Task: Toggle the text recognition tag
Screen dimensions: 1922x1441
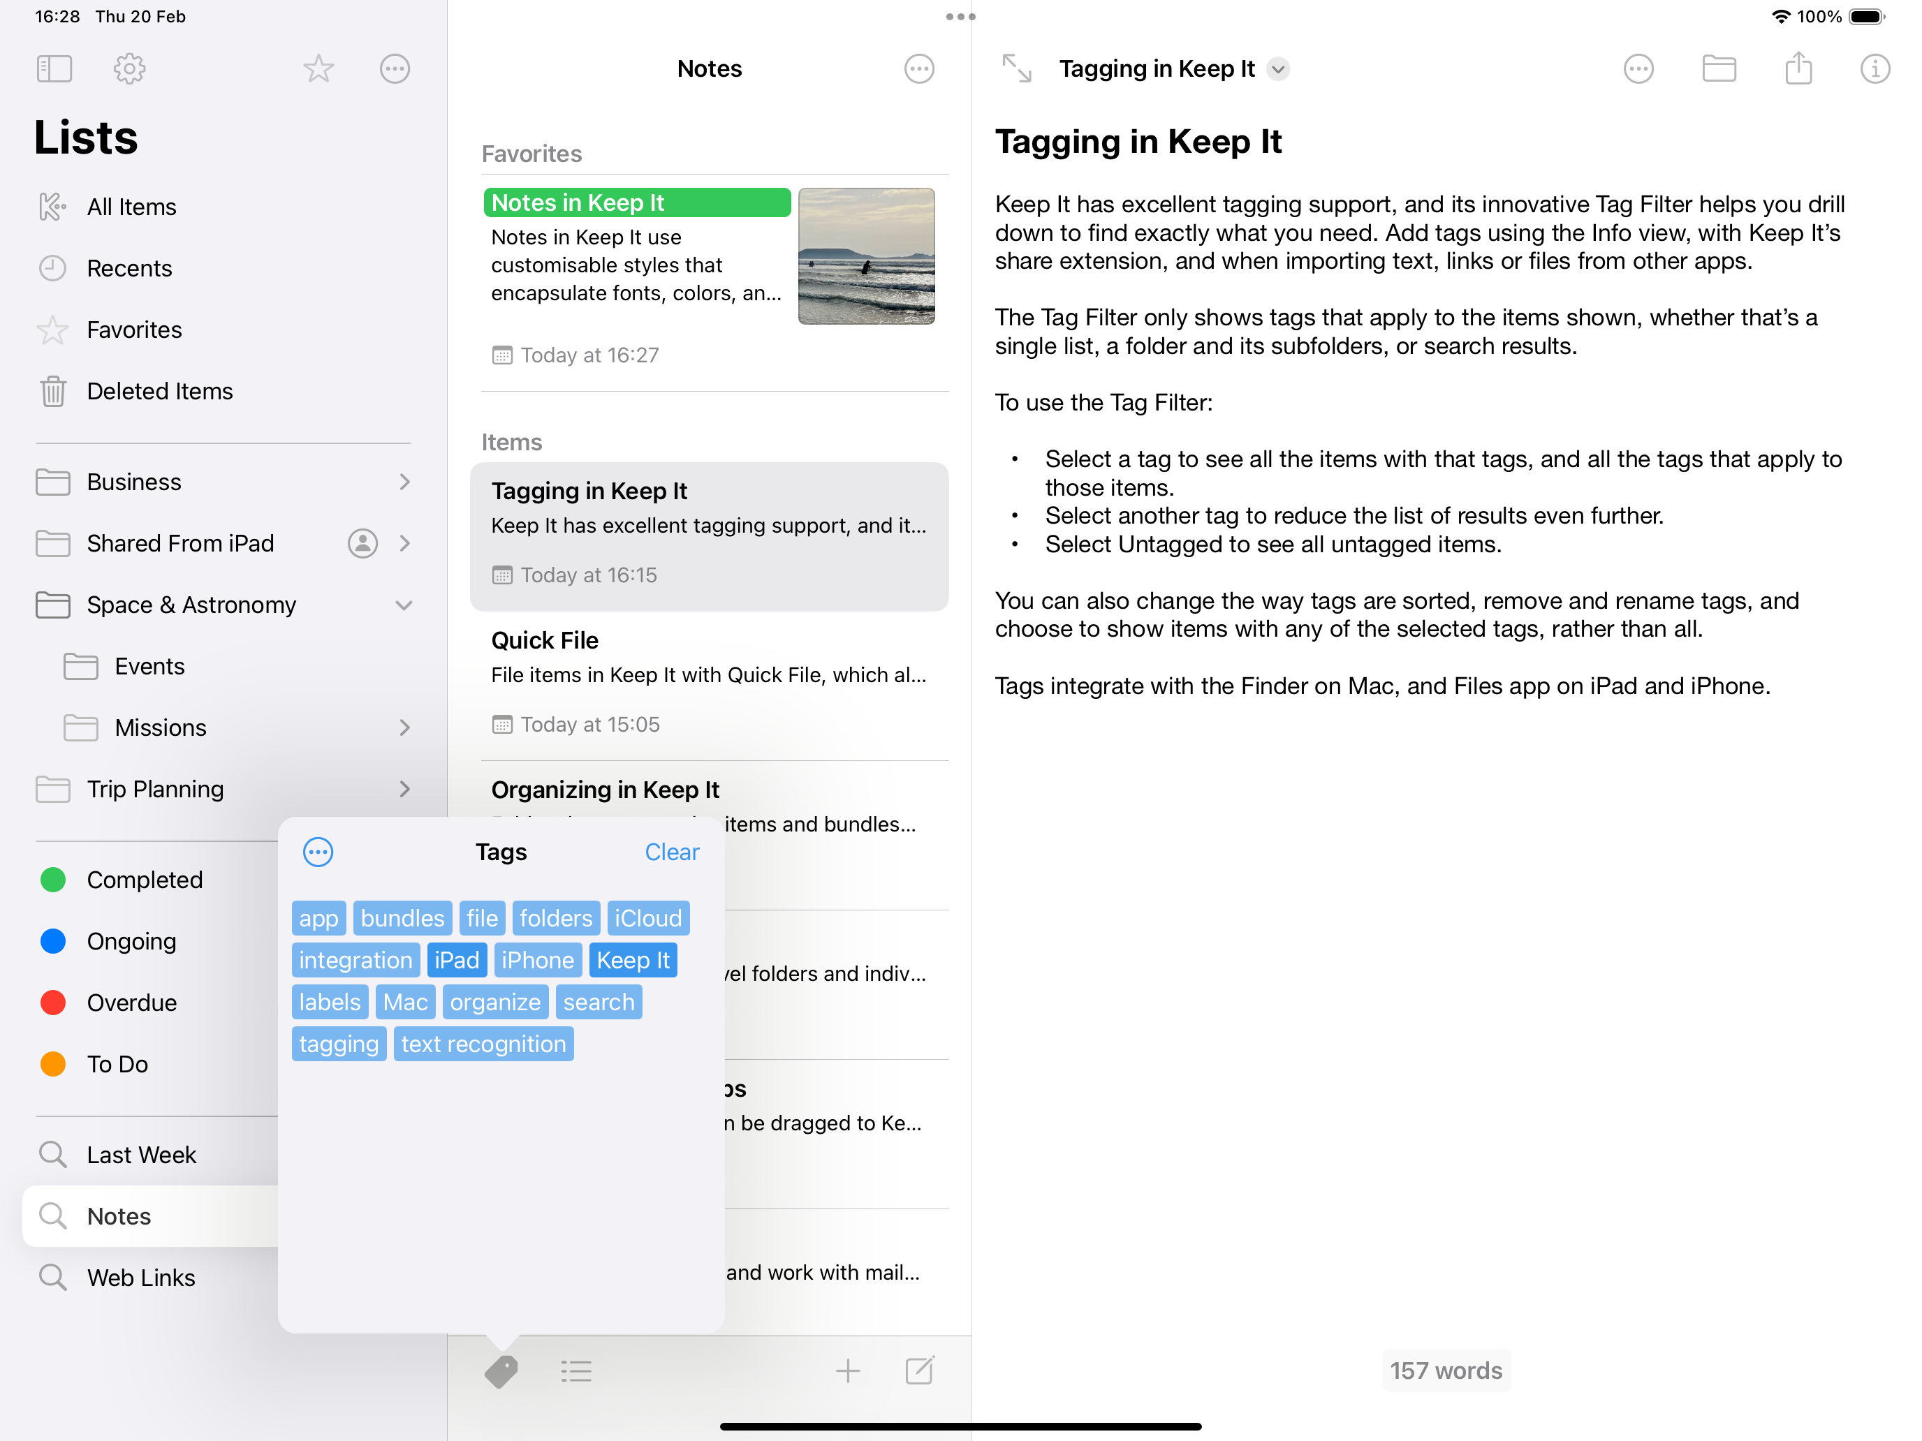Action: 484,1043
